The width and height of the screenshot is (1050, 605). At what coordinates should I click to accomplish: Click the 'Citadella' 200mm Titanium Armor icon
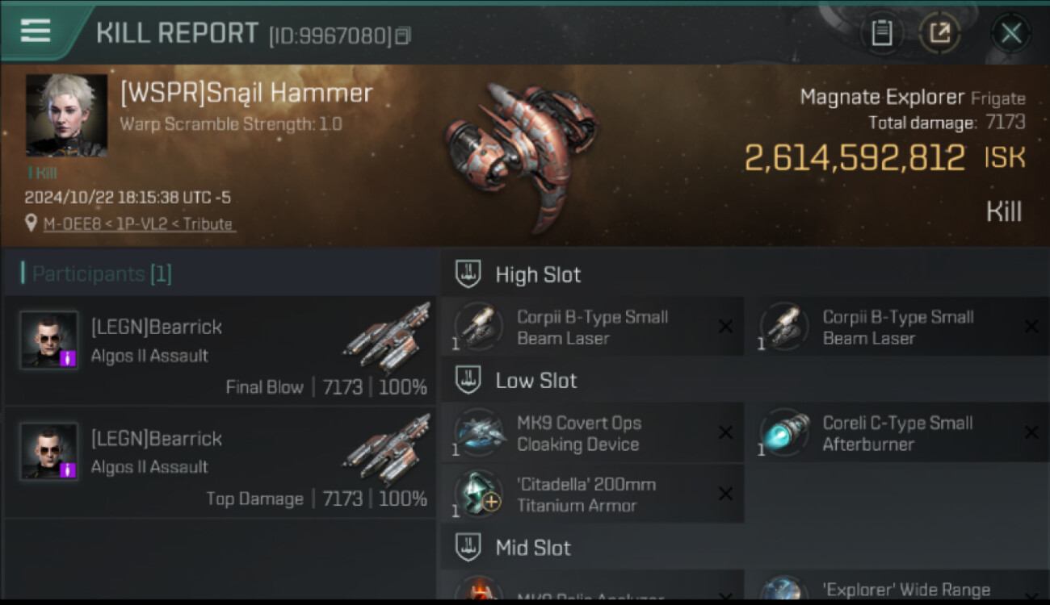coord(480,494)
